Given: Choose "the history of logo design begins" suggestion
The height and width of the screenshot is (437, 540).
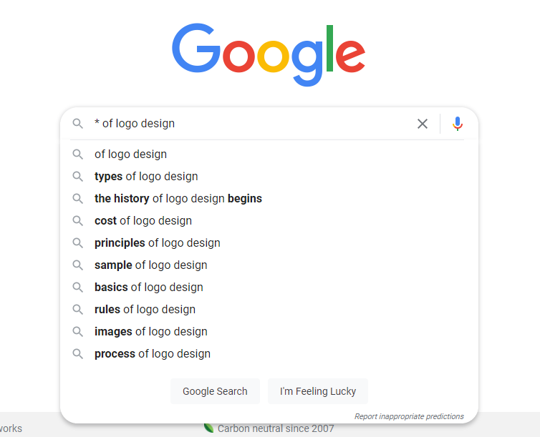Looking at the screenshot, I should click(x=178, y=199).
